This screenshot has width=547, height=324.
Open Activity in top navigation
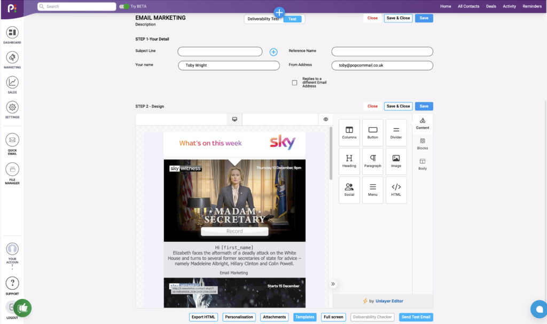coord(509,6)
